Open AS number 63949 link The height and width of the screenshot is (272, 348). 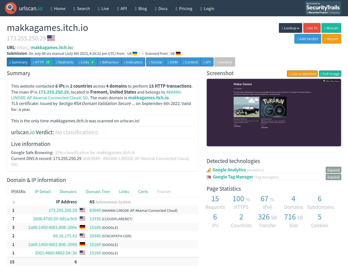point(95,210)
